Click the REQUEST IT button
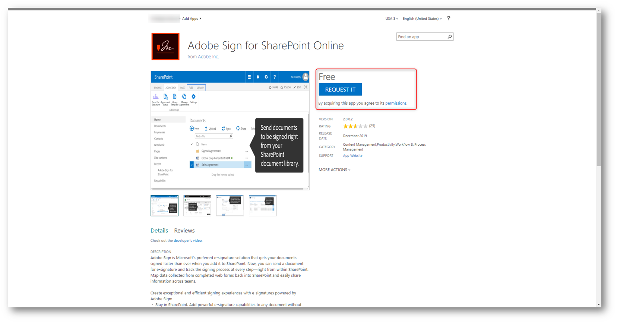Screen dimensions: 617x323 pyautogui.click(x=340, y=89)
